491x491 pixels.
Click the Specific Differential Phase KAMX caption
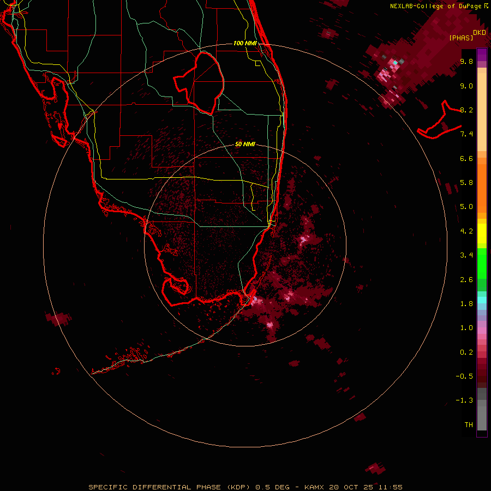(245, 487)
